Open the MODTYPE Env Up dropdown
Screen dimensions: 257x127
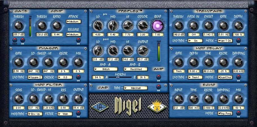(35, 114)
